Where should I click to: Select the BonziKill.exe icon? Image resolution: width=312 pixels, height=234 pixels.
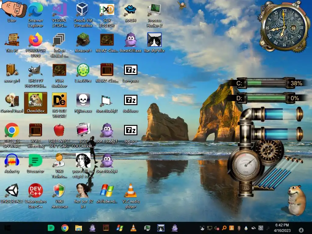click(x=130, y=43)
